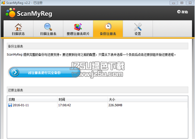Close the ScanMyReg window
The width and height of the screenshot is (195, 139).
(190, 3)
